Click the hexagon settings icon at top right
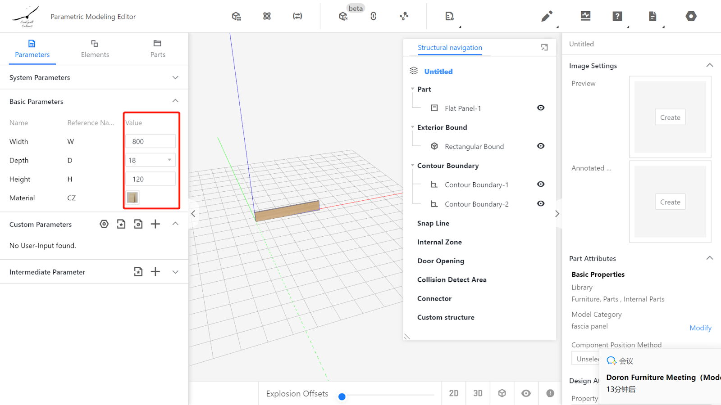The height and width of the screenshot is (405, 721). click(x=691, y=16)
